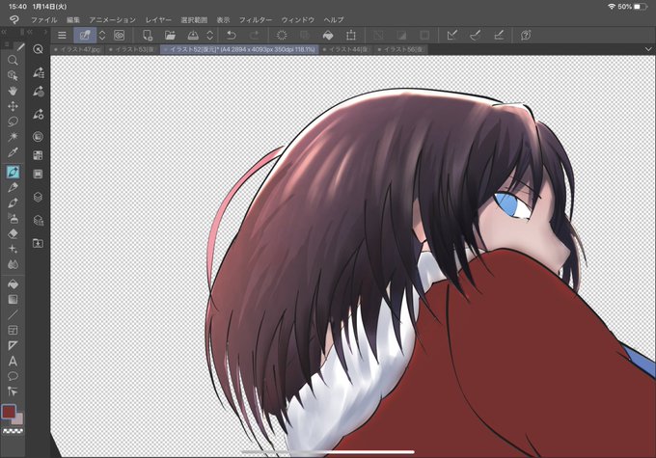This screenshot has height=458, width=656.
Task: Open the hamburger menu in command bar
Action: (62, 36)
